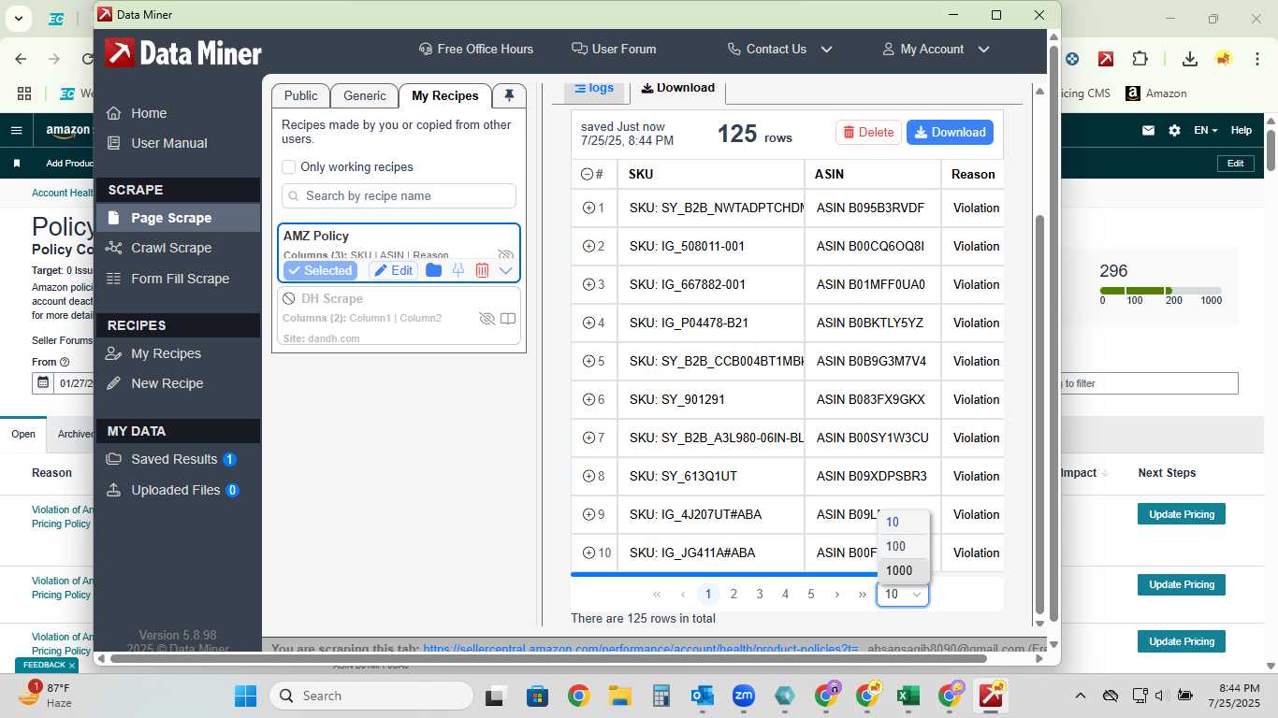Click the Data Miner logo icon
The height and width of the screenshot is (718, 1278).
119,52
